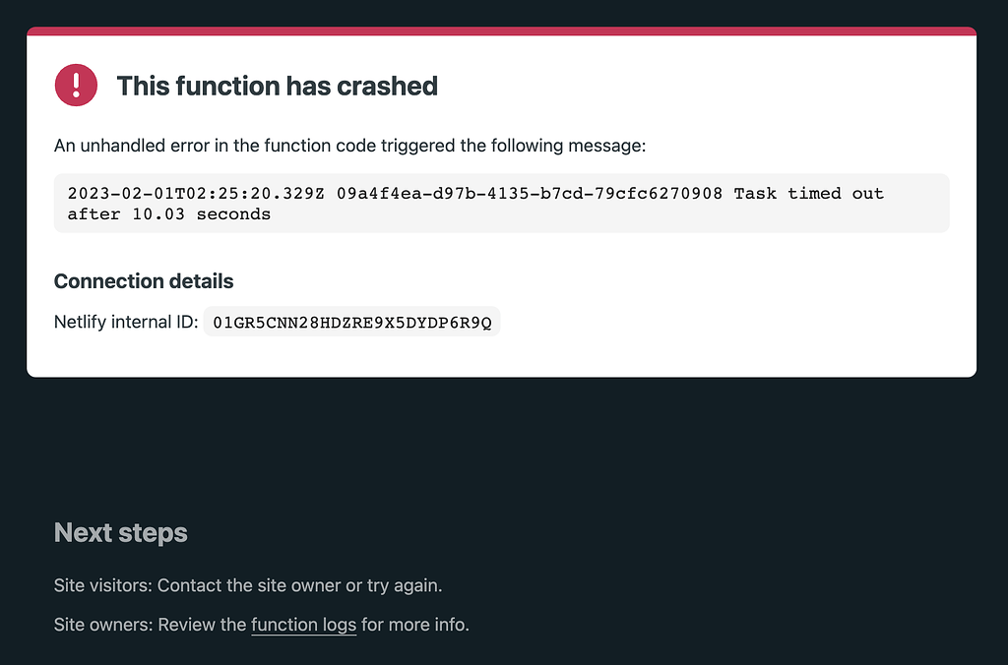Click the request ID starting with 09a4f4ea
Viewport: 1008px width, 665px height.
tap(530, 194)
